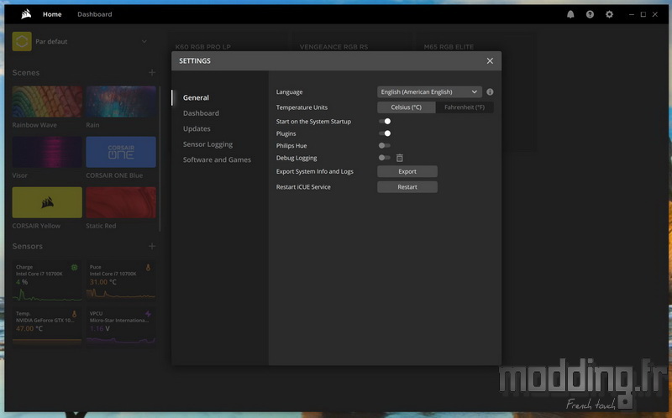This screenshot has height=418, width=672.
Task: Click the Par defaut profile icon
Action: tap(22, 41)
